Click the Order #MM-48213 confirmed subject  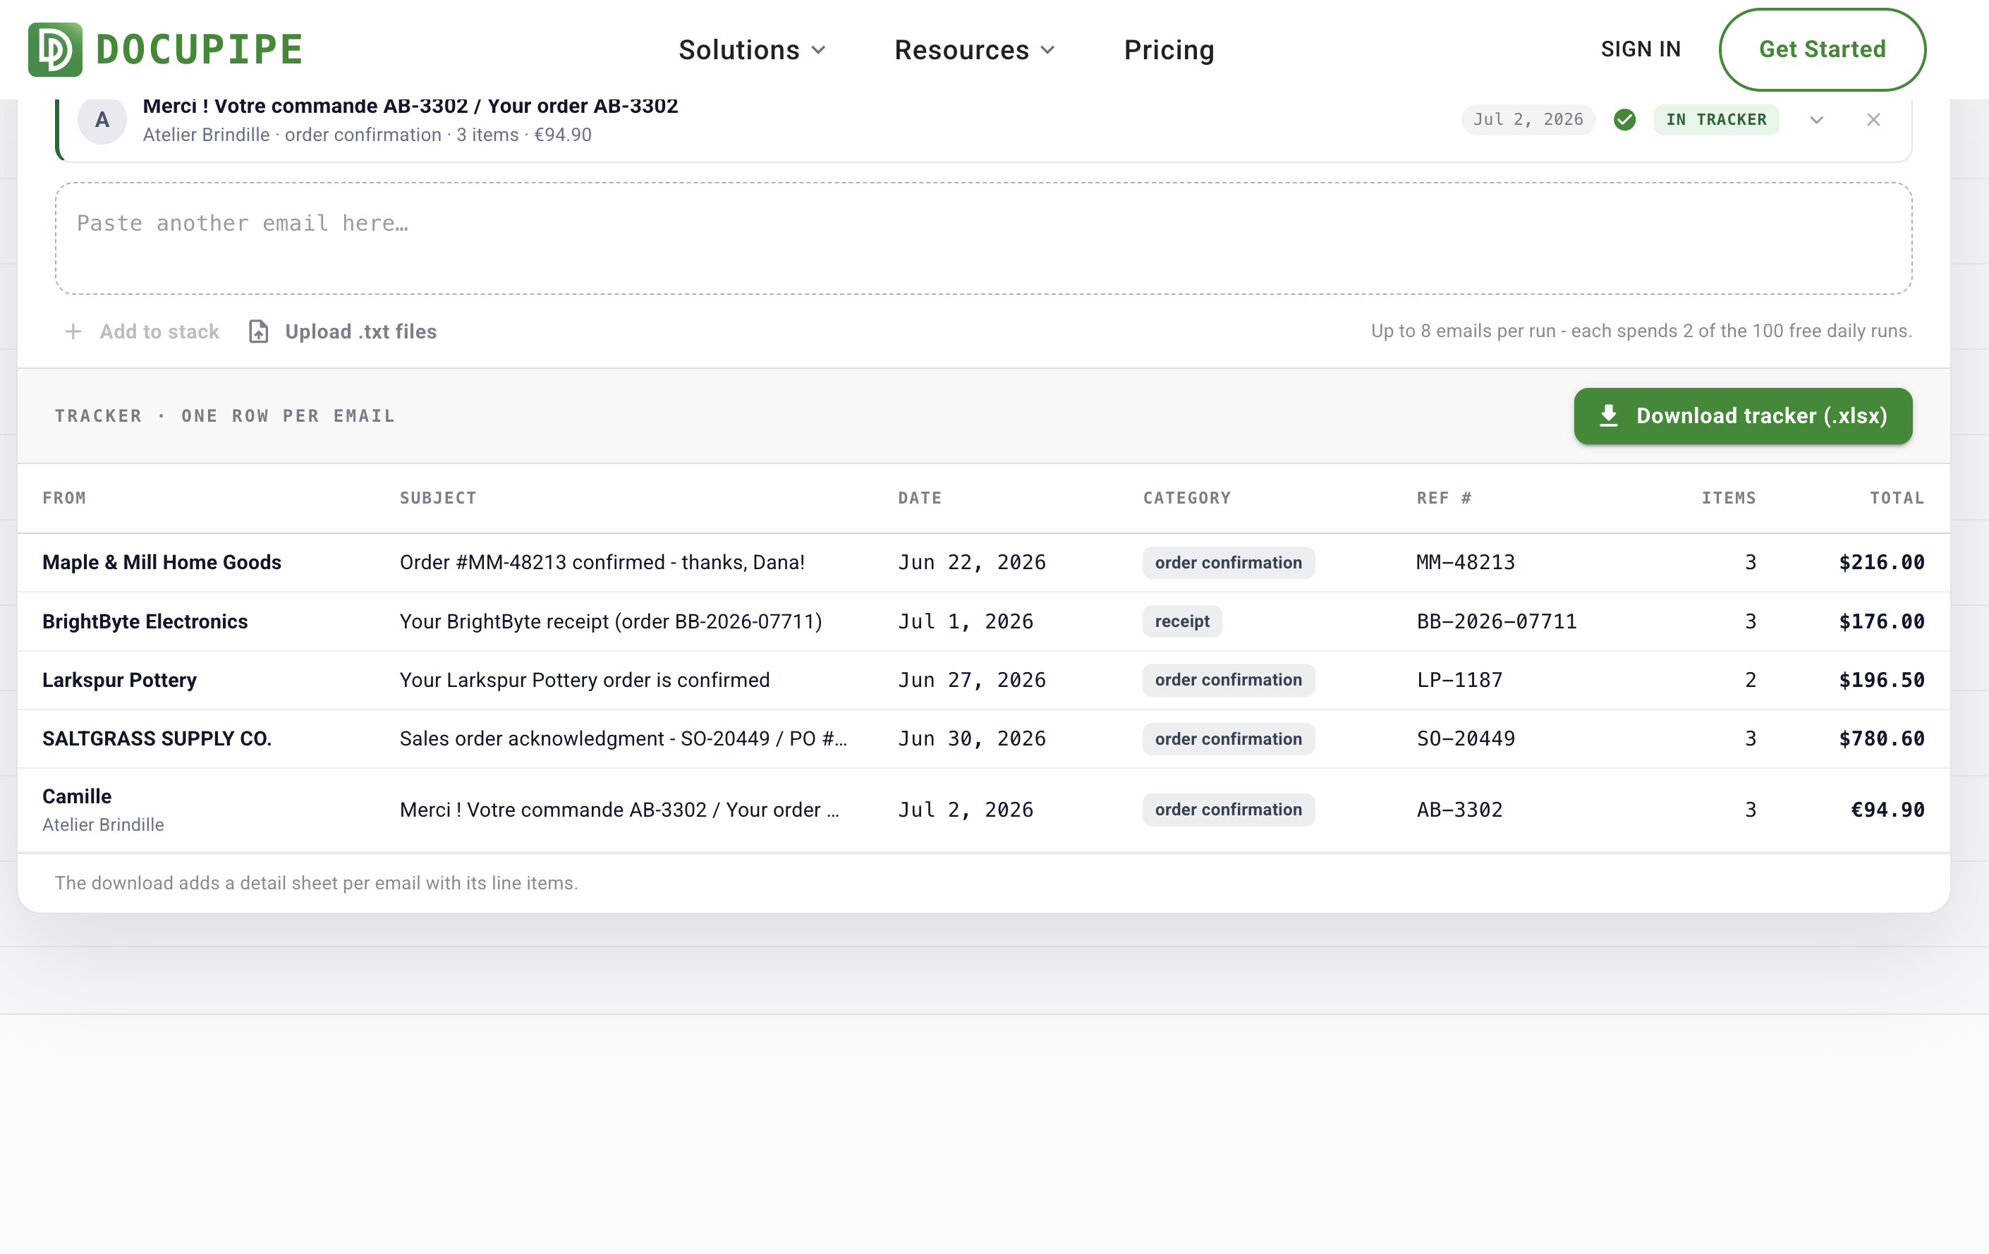tap(602, 563)
